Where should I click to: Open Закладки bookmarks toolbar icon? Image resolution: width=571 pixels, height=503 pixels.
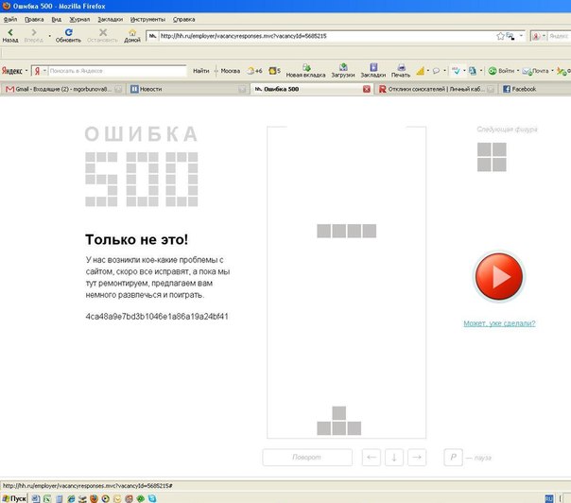tap(372, 70)
